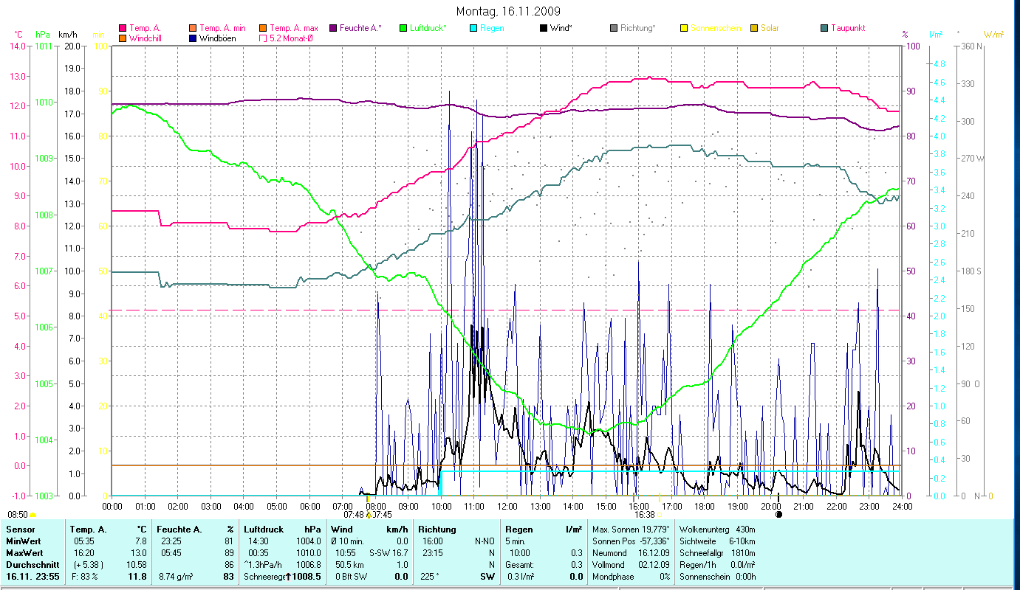The image size is (1020, 590).
Task: Click the cyan Regen legend icon
Action: (473, 28)
